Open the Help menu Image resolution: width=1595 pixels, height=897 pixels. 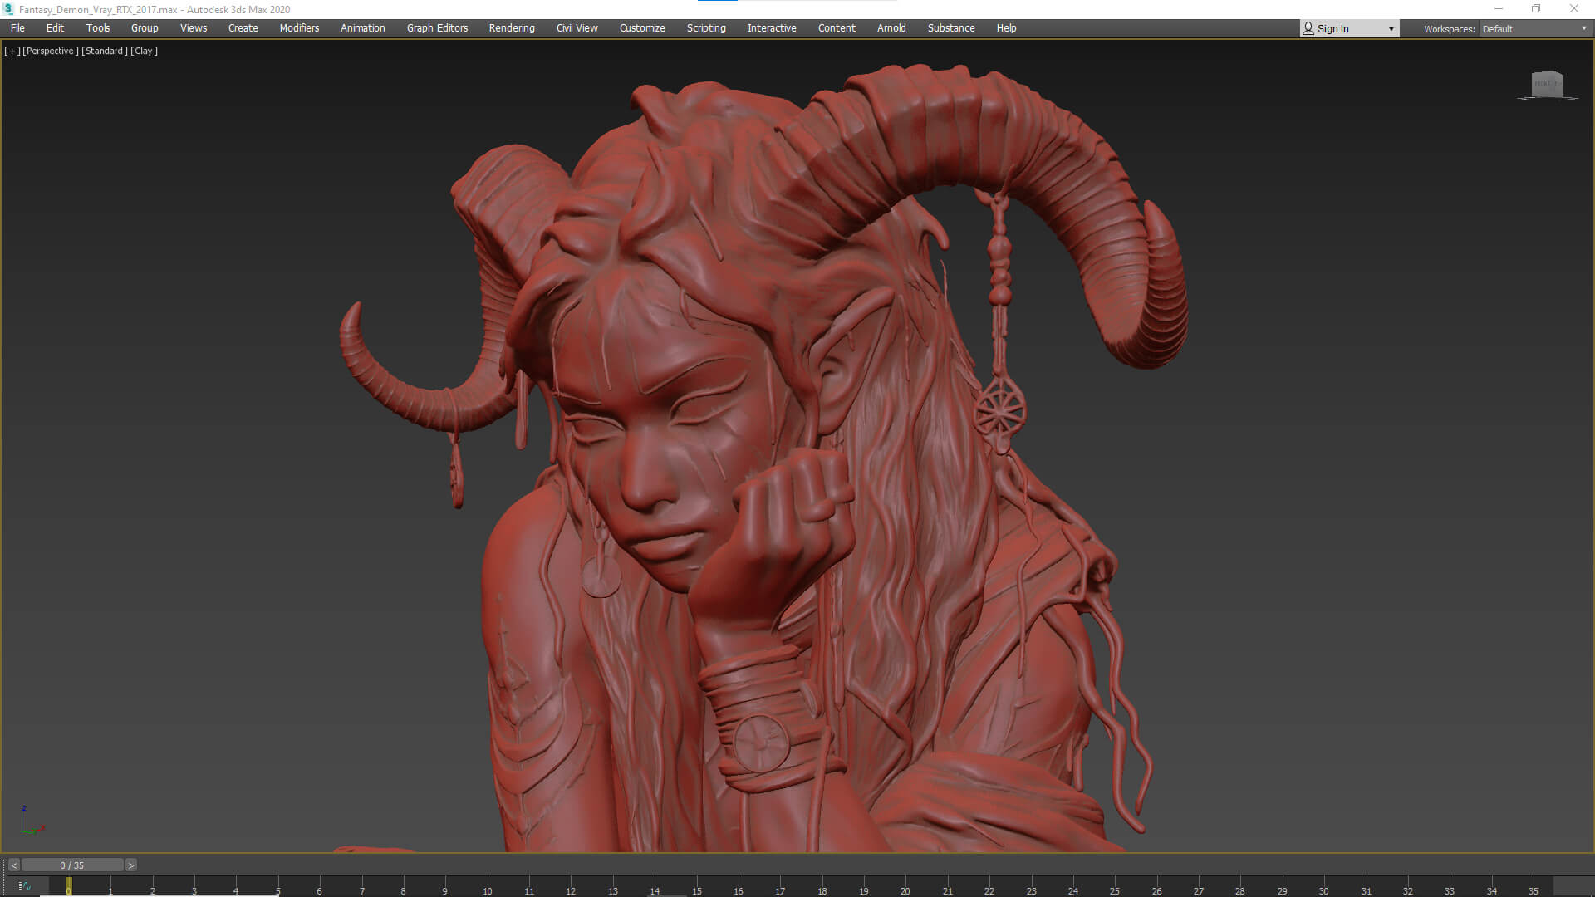pos(1006,27)
